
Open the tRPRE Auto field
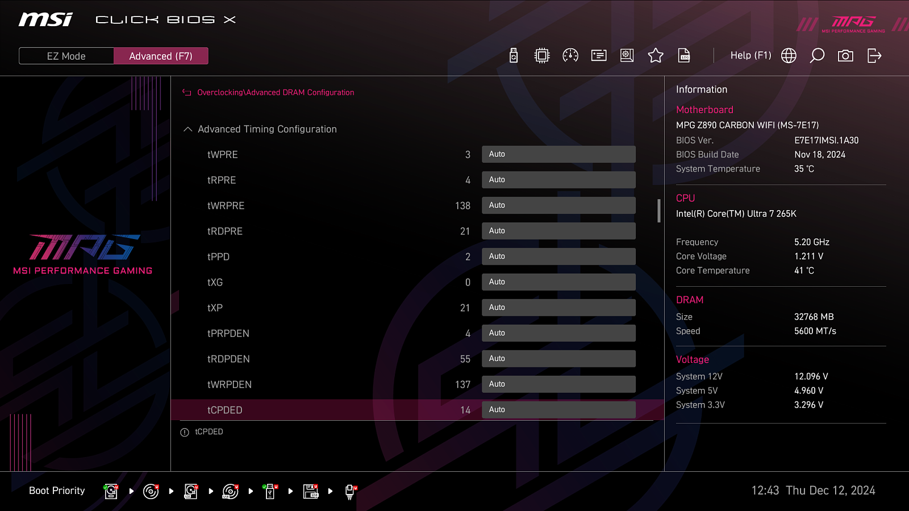[558, 180]
